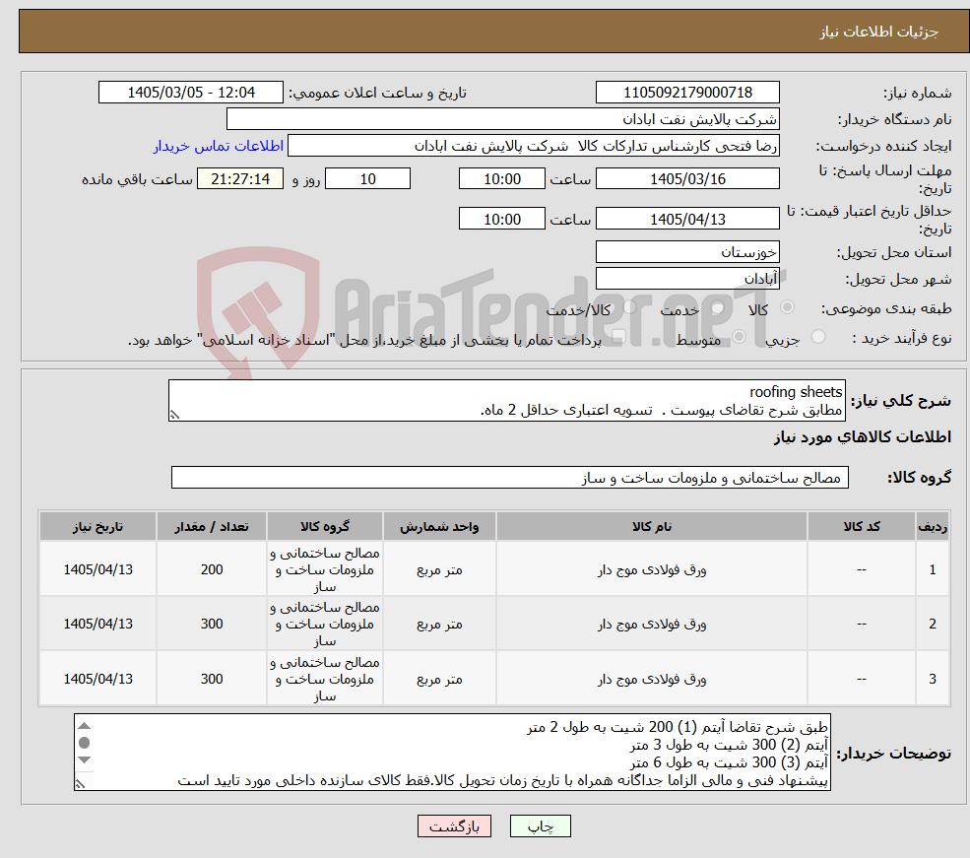The width and height of the screenshot is (970, 858).
Task: Click unit متر مربع in row 1
Action: pyautogui.click(x=439, y=569)
